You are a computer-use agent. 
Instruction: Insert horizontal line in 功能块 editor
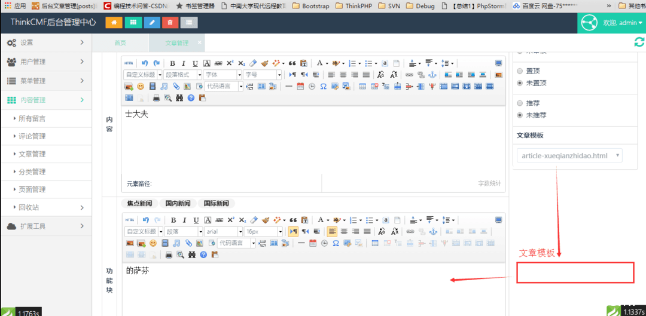301,243
